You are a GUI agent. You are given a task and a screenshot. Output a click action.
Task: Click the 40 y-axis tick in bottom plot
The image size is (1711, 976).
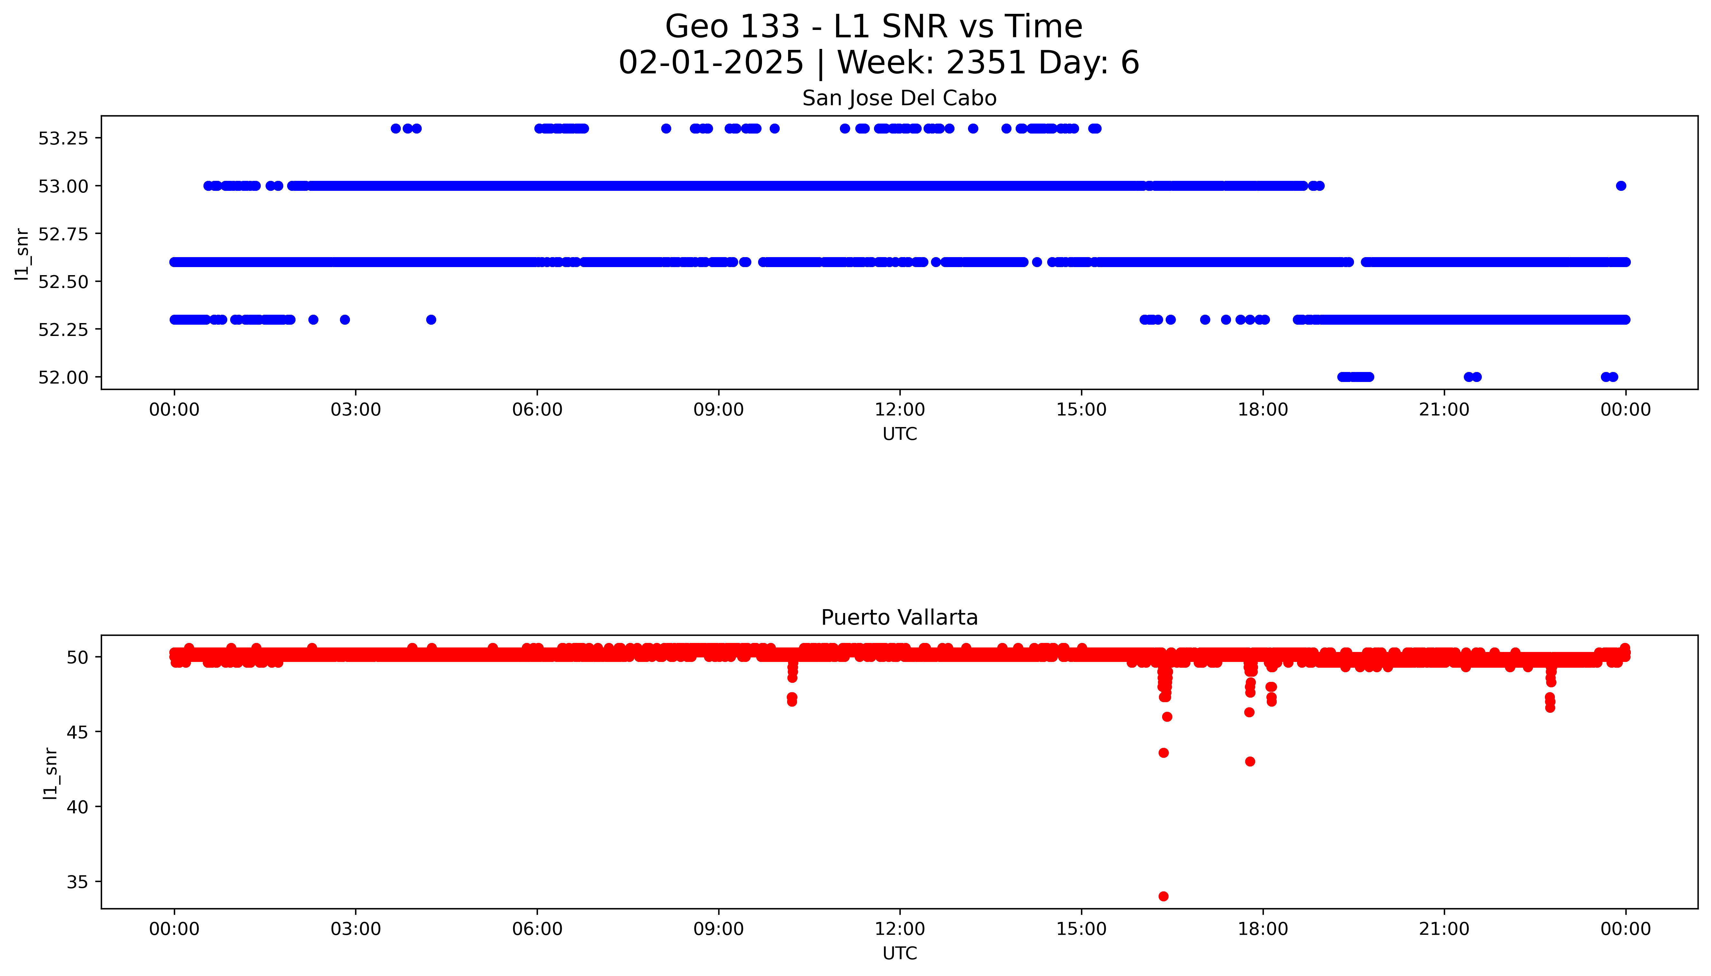[x=77, y=807]
